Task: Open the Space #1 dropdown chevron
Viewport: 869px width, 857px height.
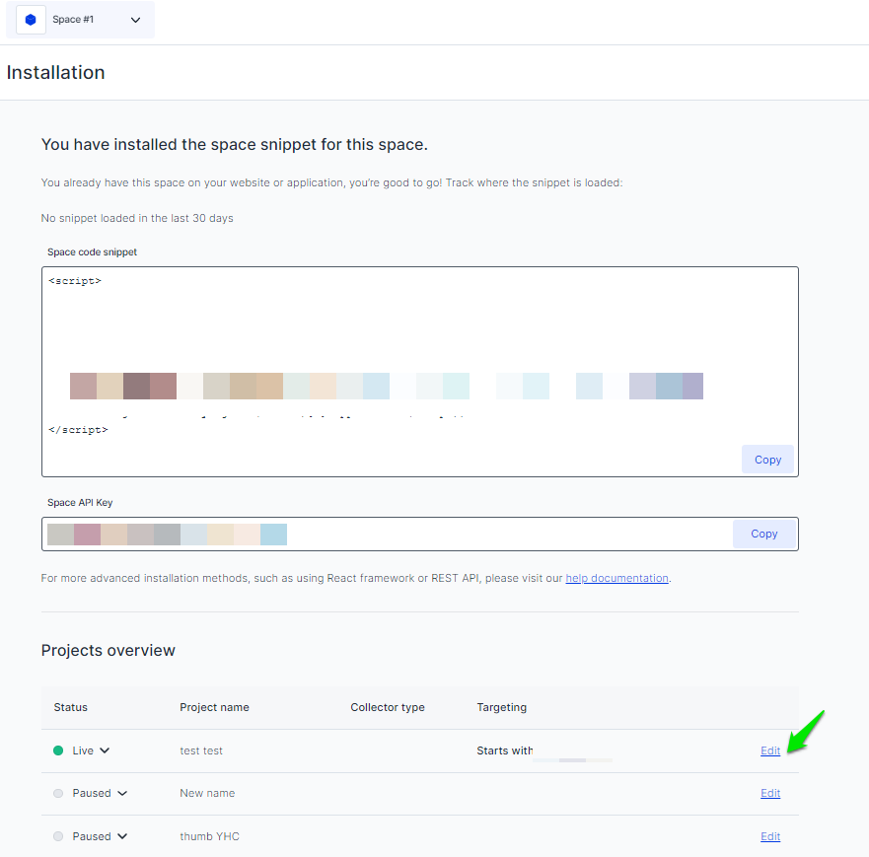Action: point(135,20)
